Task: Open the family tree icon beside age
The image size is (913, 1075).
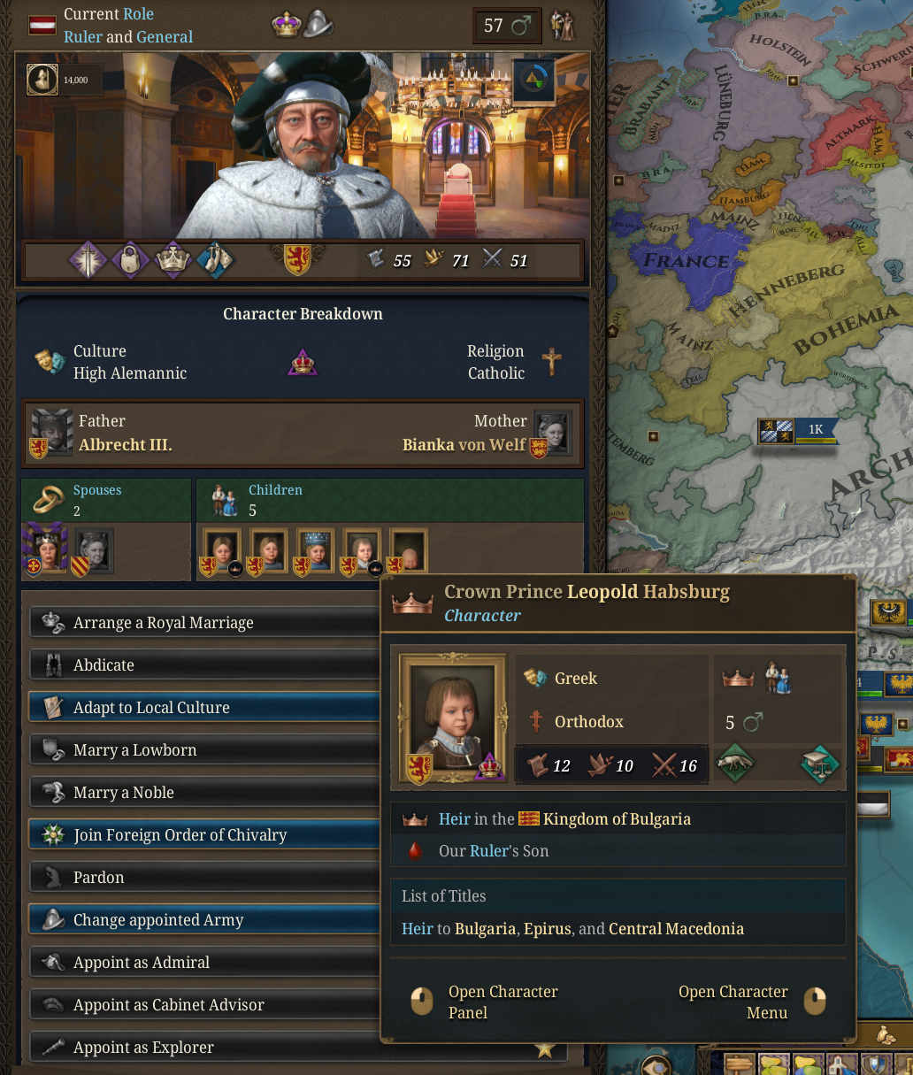Action: tap(563, 26)
